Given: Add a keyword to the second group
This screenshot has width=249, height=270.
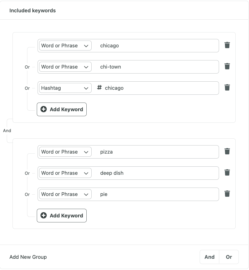Looking at the screenshot, I should click(62, 215).
